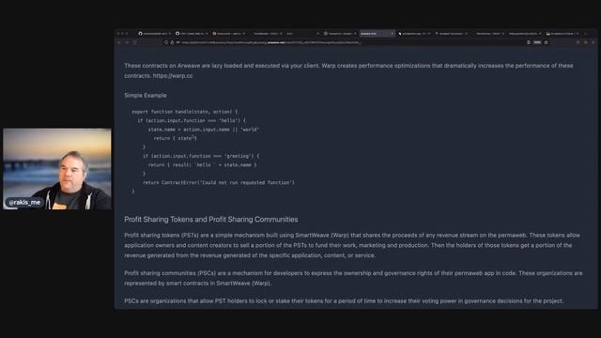Click the 'return { result: ...' code line
This screenshot has width=601, height=338.
(x=203, y=165)
